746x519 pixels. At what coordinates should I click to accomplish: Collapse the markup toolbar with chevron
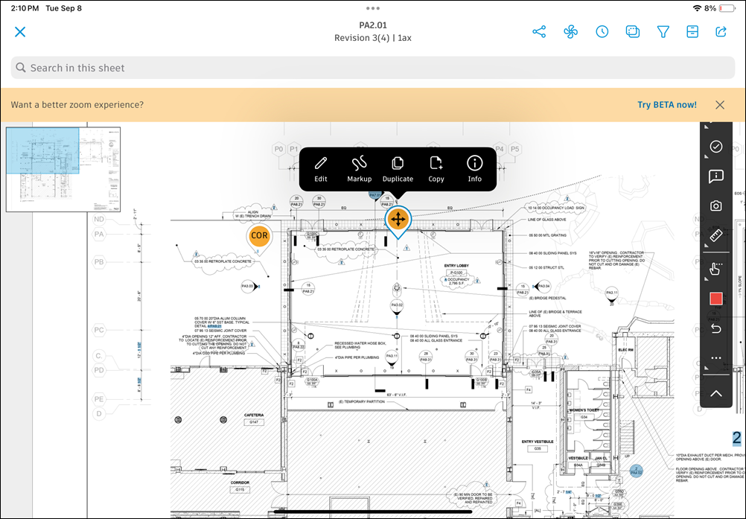(715, 393)
